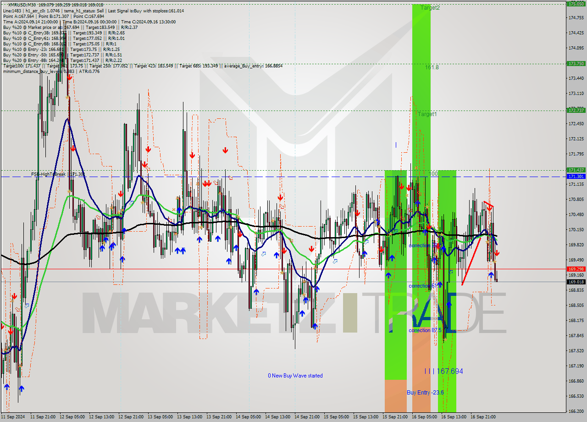Click the blue 171.301 price tag

[x=576, y=176]
